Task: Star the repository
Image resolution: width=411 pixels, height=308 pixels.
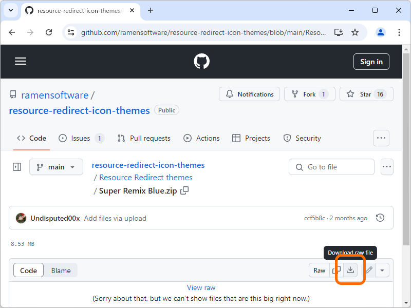Action: click(x=366, y=94)
